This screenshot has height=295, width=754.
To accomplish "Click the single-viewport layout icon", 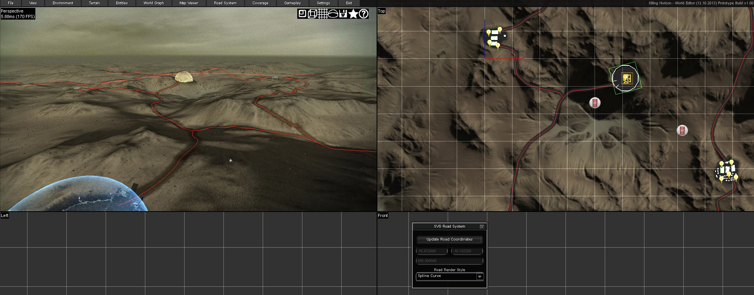I will pos(302,14).
